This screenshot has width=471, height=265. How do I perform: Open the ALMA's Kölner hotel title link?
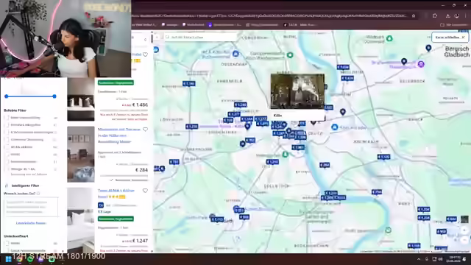116,194
